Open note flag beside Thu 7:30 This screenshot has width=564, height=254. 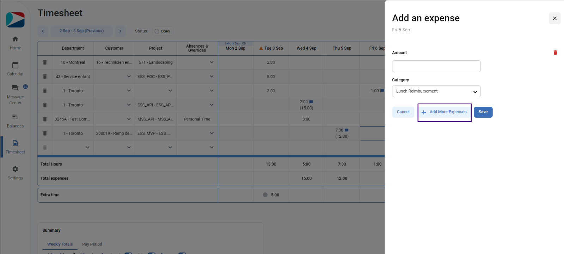pyautogui.click(x=347, y=130)
